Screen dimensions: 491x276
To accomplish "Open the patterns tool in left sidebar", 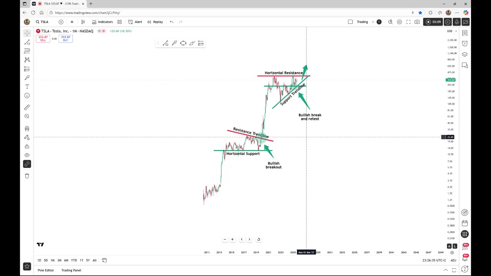I will pos(27,60).
